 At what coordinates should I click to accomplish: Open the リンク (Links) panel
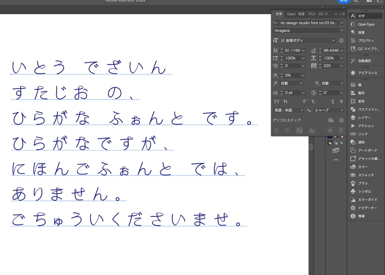(x=365, y=134)
